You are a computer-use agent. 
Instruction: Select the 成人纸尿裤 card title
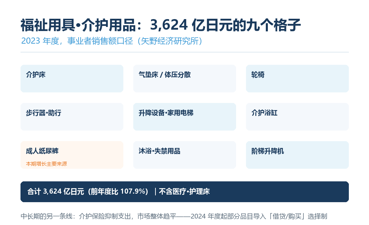coord(42,151)
